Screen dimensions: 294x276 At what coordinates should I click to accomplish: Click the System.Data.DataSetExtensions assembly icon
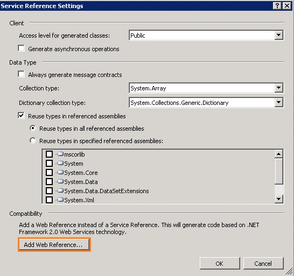tap(60, 191)
